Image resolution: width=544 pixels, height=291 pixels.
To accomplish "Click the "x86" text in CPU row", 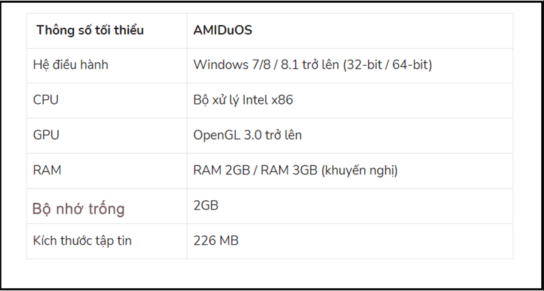I will click(x=282, y=100).
